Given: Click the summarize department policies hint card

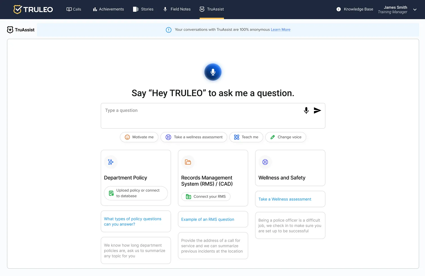Looking at the screenshot, I should click(x=136, y=250).
